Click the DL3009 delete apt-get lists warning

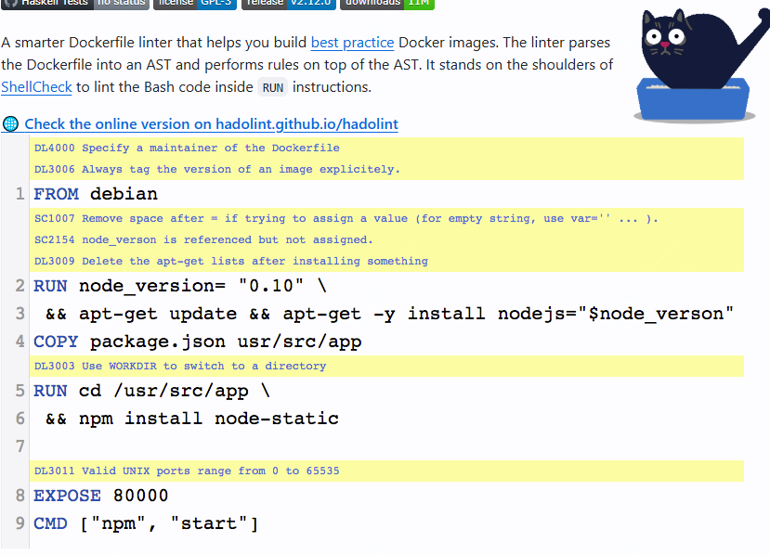[231, 261]
